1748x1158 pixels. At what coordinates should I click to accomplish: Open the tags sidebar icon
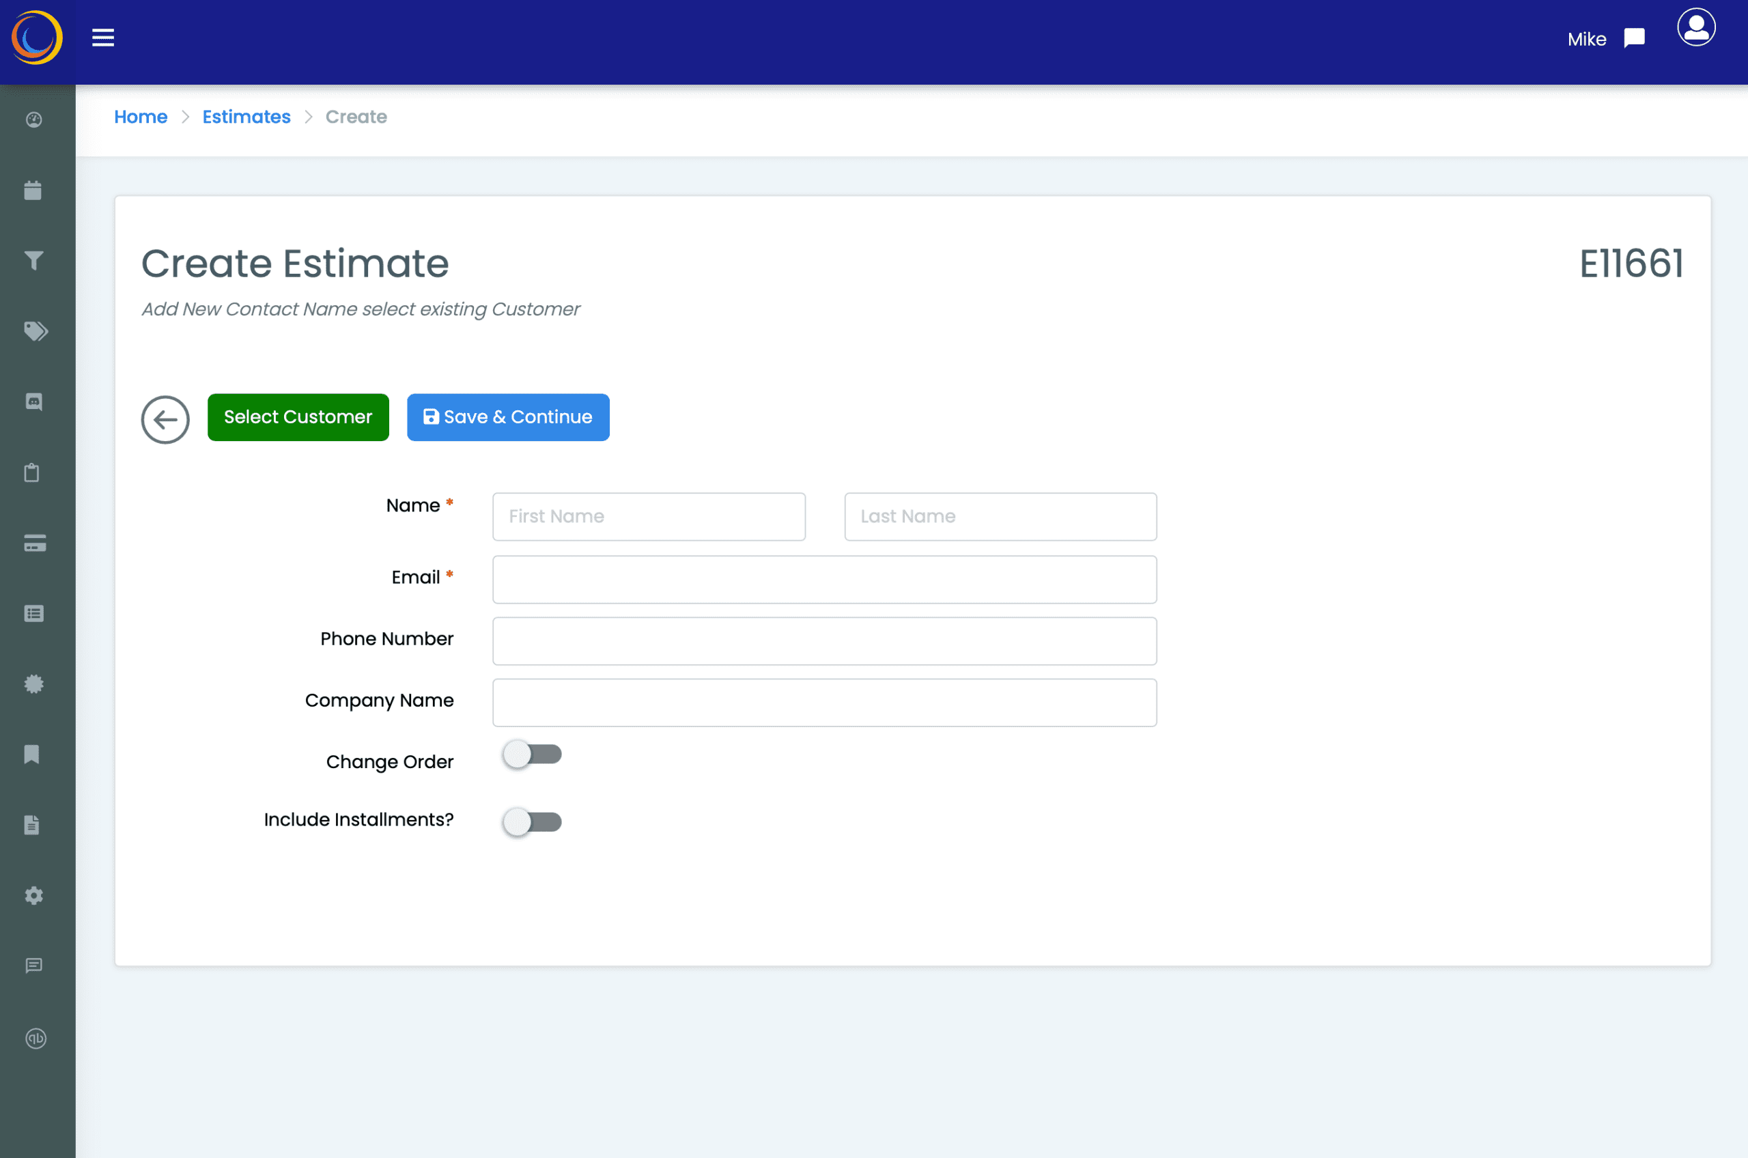[x=36, y=331]
